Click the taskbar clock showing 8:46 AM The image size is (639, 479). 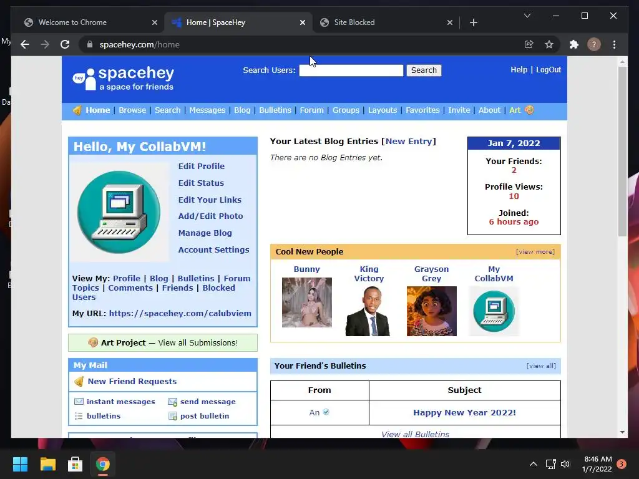[597, 464]
